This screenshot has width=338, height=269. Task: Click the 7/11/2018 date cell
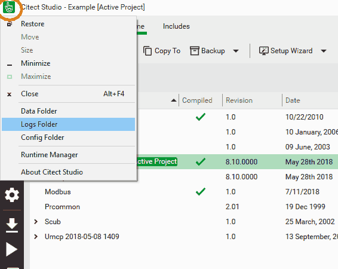tap(302, 192)
